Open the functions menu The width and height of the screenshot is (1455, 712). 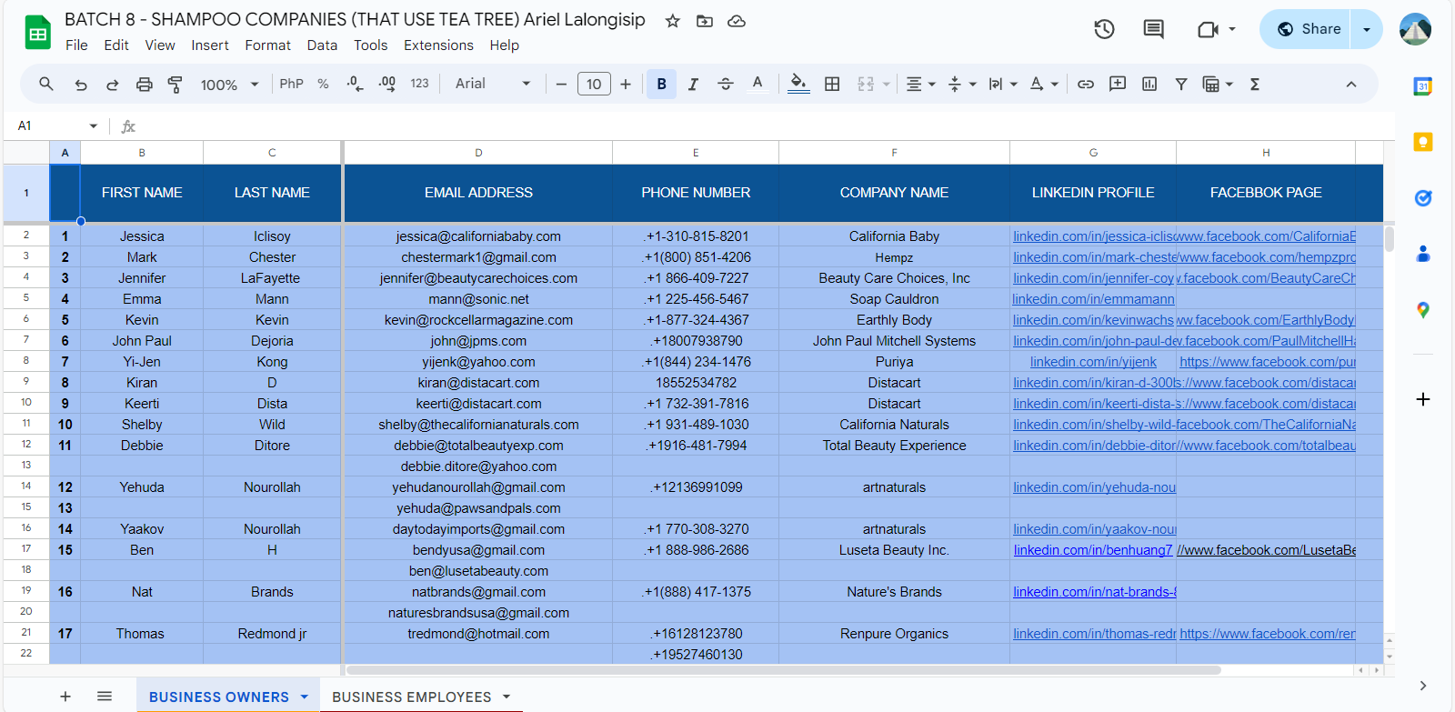(x=1255, y=85)
